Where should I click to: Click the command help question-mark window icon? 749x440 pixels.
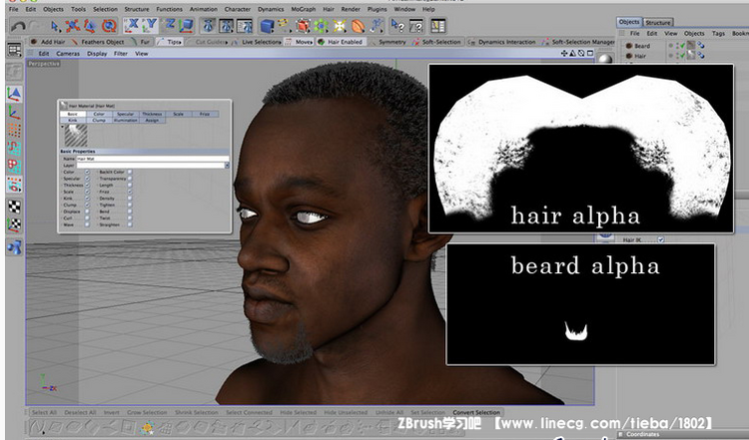(416, 25)
